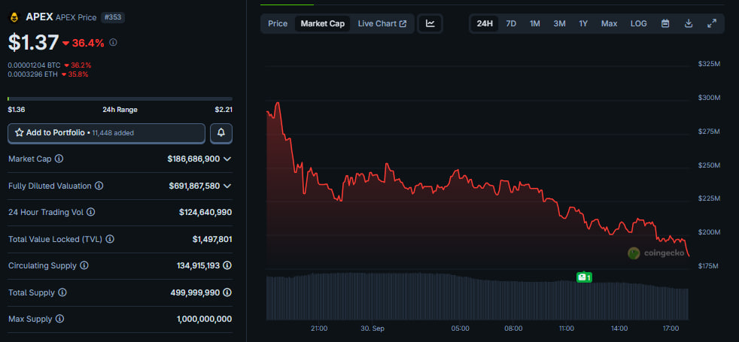Screen dimensions: 739x342
Task: Open the chart type line icon
Action: point(430,23)
